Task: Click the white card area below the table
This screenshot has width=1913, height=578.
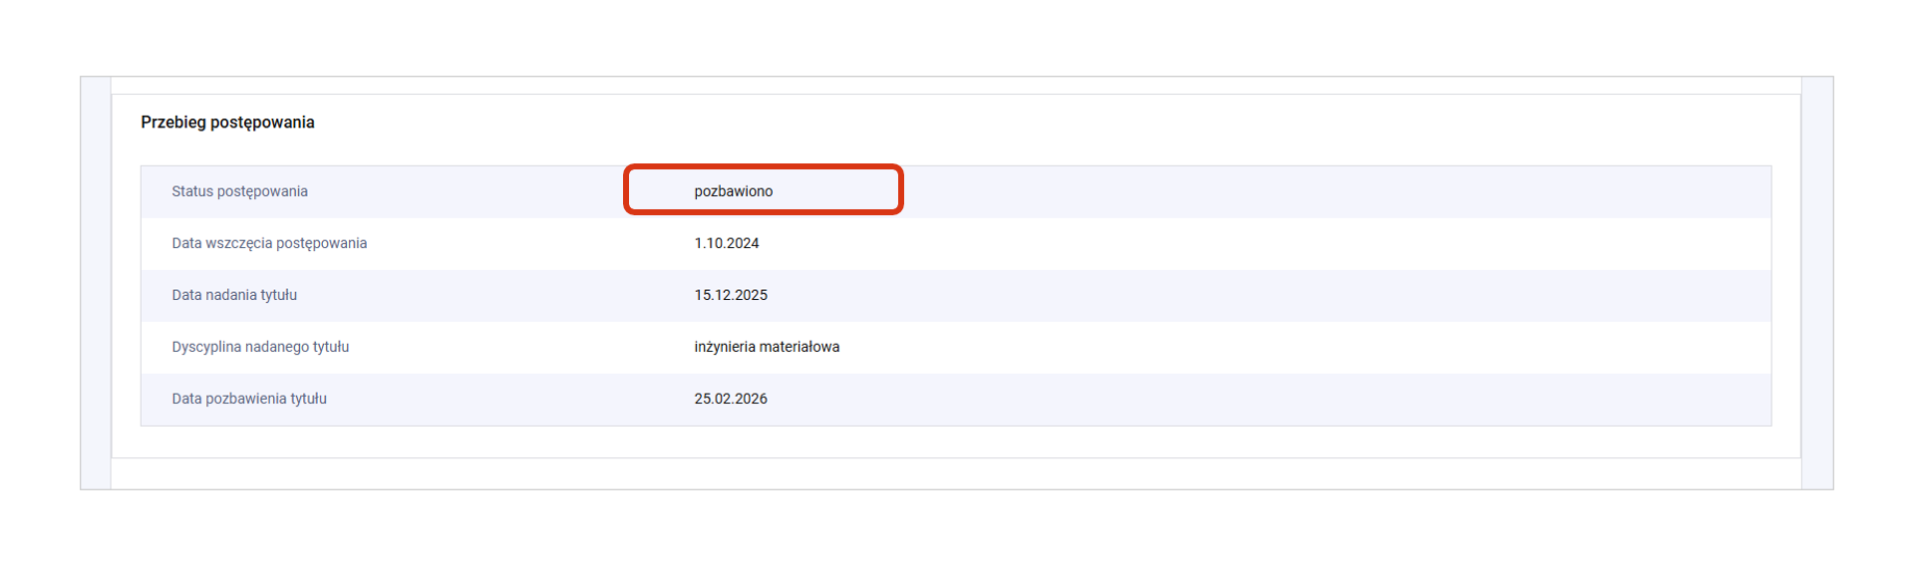Action: (x=955, y=441)
